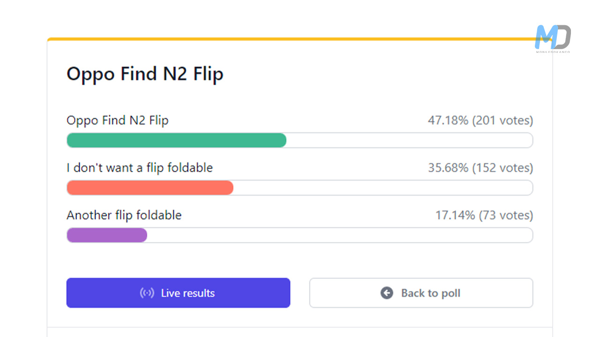Image resolution: width=600 pixels, height=337 pixels.
Task: Click the purple filled bar for Another flip foldable
Action: [x=107, y=235]
